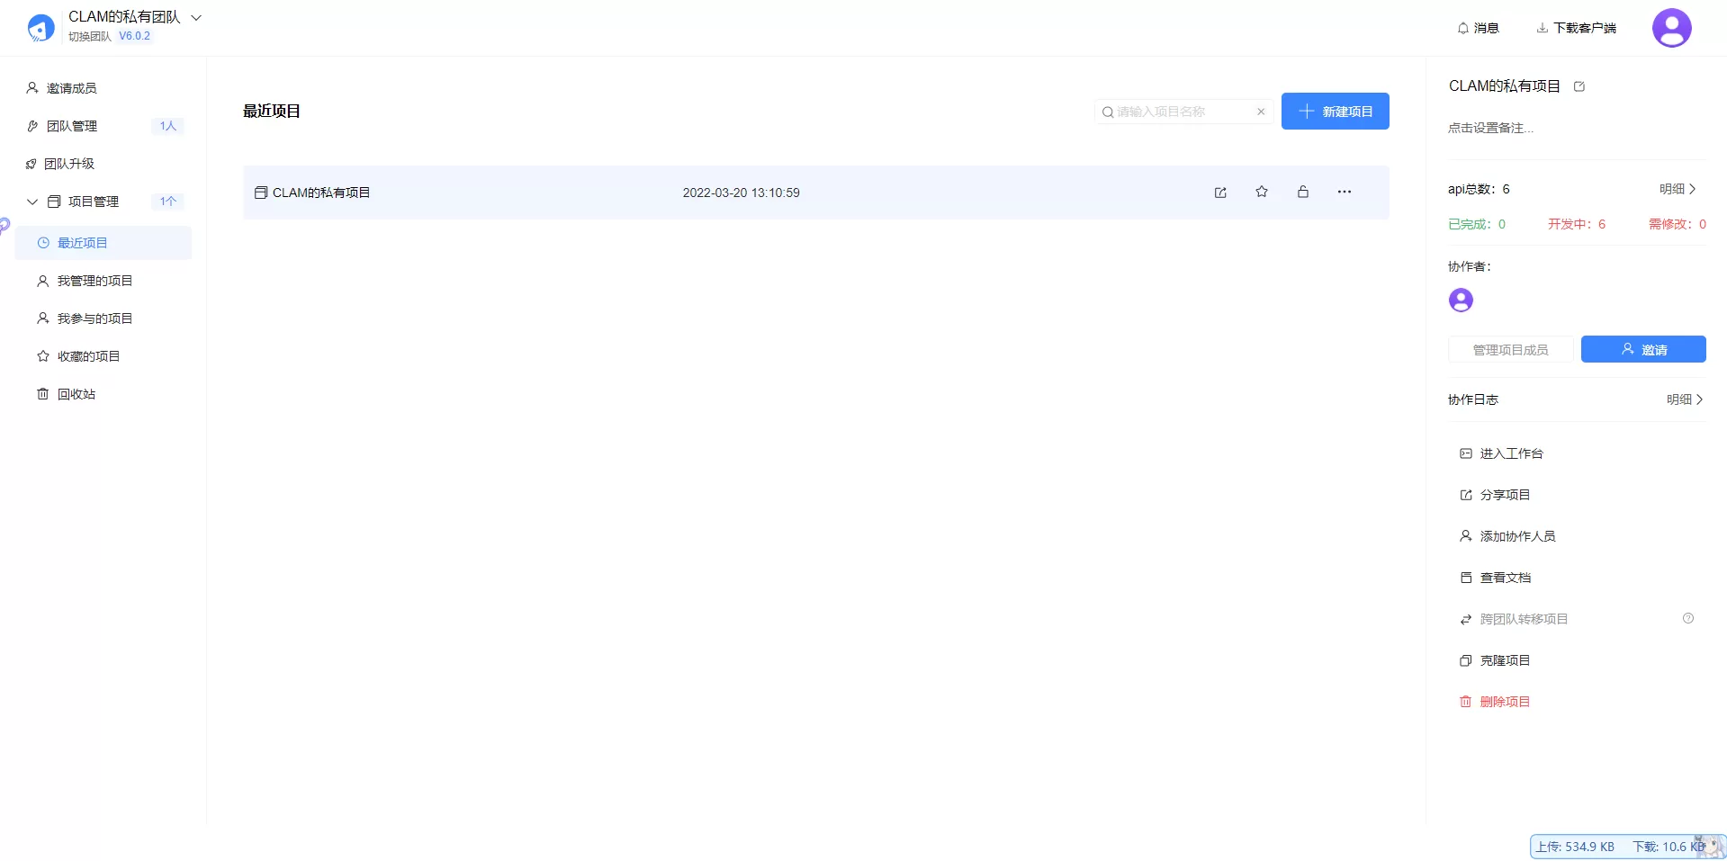Click 克隆项目 to clone the project
The image size is (1727, 861).
coord(1505,659)
